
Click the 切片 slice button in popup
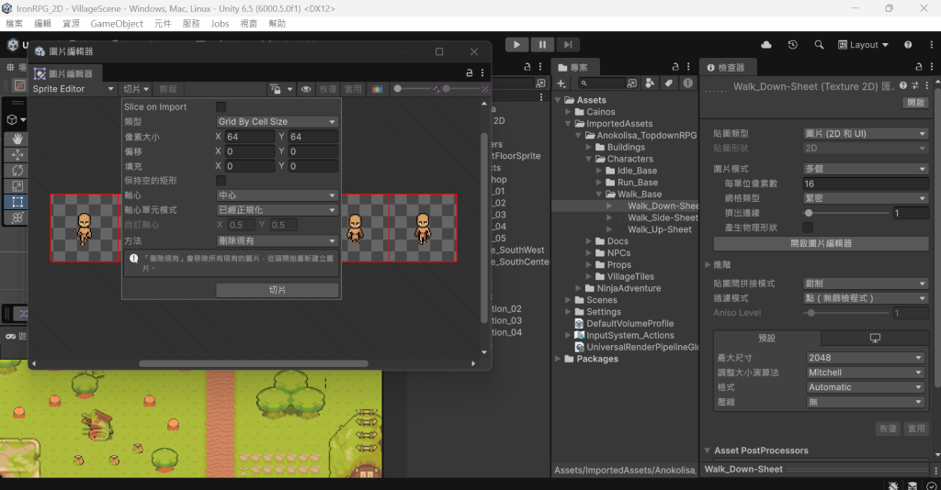click(278, 290)
